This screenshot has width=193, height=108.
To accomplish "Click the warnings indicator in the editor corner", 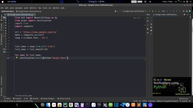I will point(137,18).
